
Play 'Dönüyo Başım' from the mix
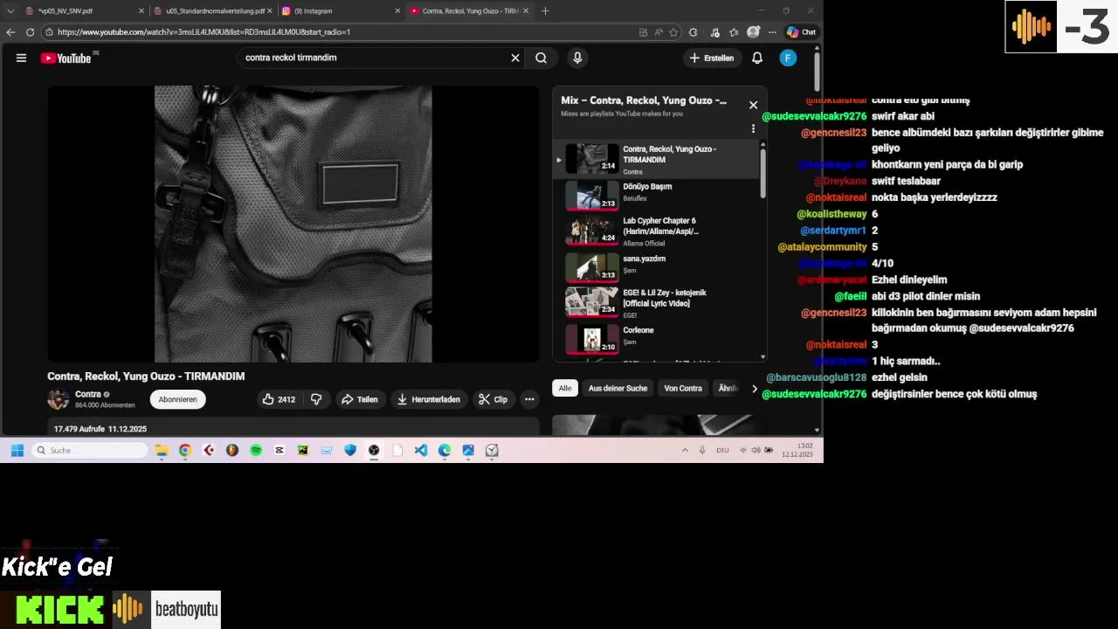(x=658, y=196)
